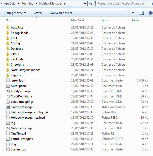
Task: Open the help question mark icon
Action: [151, 13]
